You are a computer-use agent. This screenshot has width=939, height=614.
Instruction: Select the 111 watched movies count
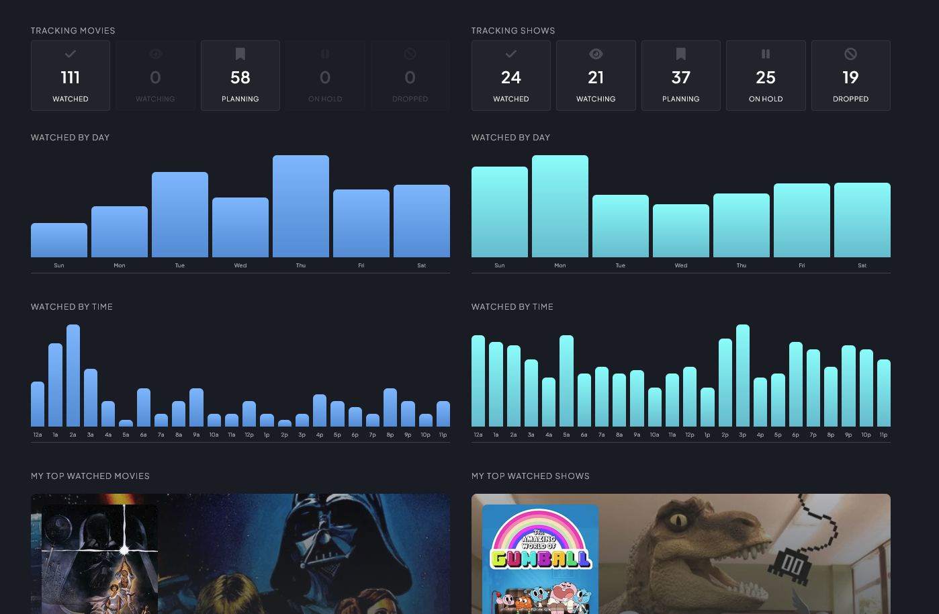(71, 78)
